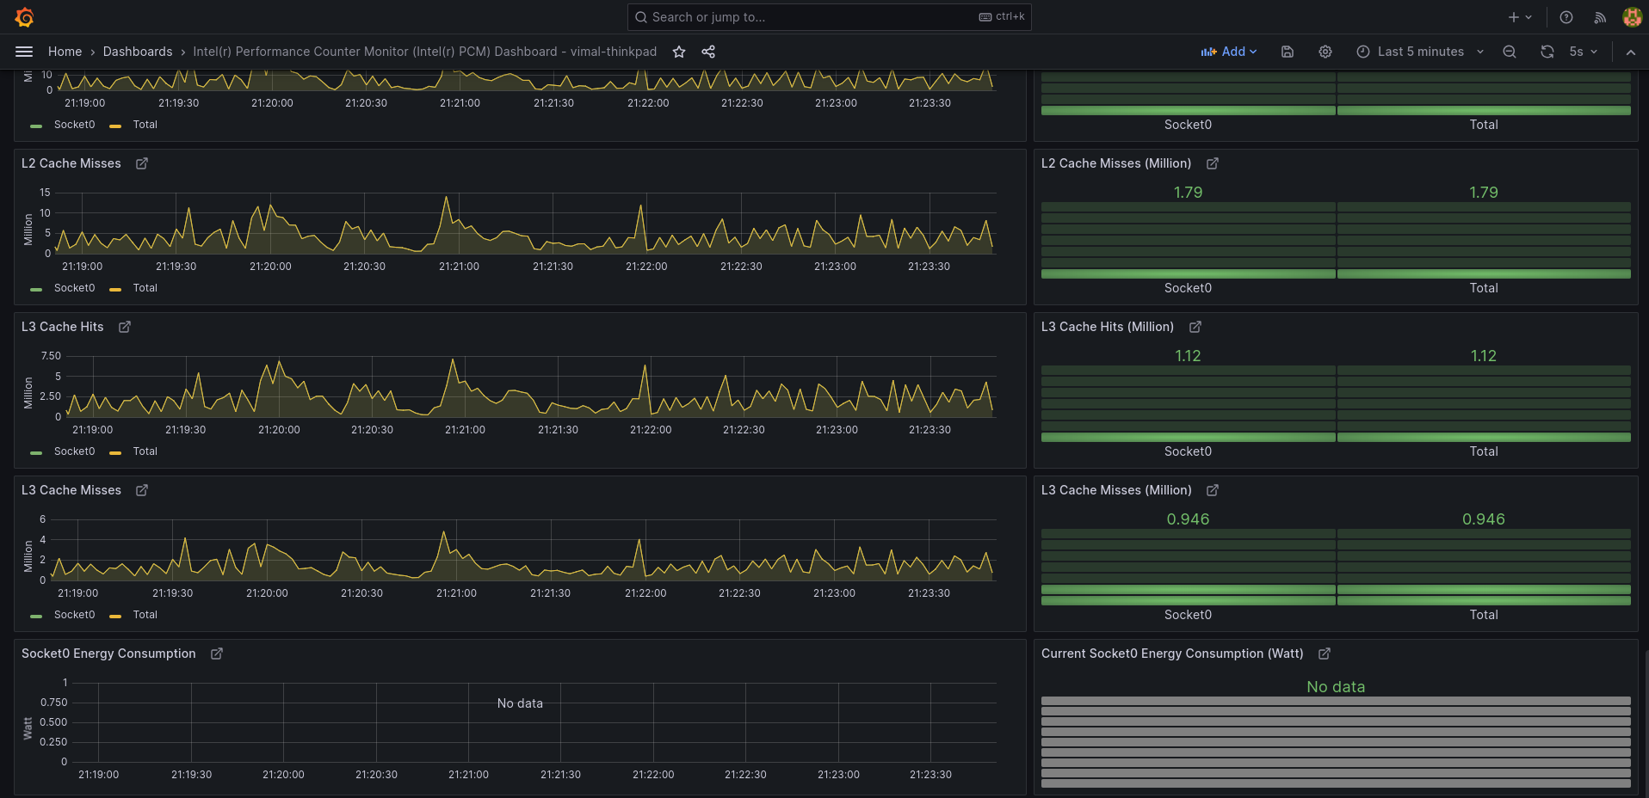The width and height of the screenshot is (1649, 798).
Task: Zoom out the time range
Action: (x=1510, y=52)
